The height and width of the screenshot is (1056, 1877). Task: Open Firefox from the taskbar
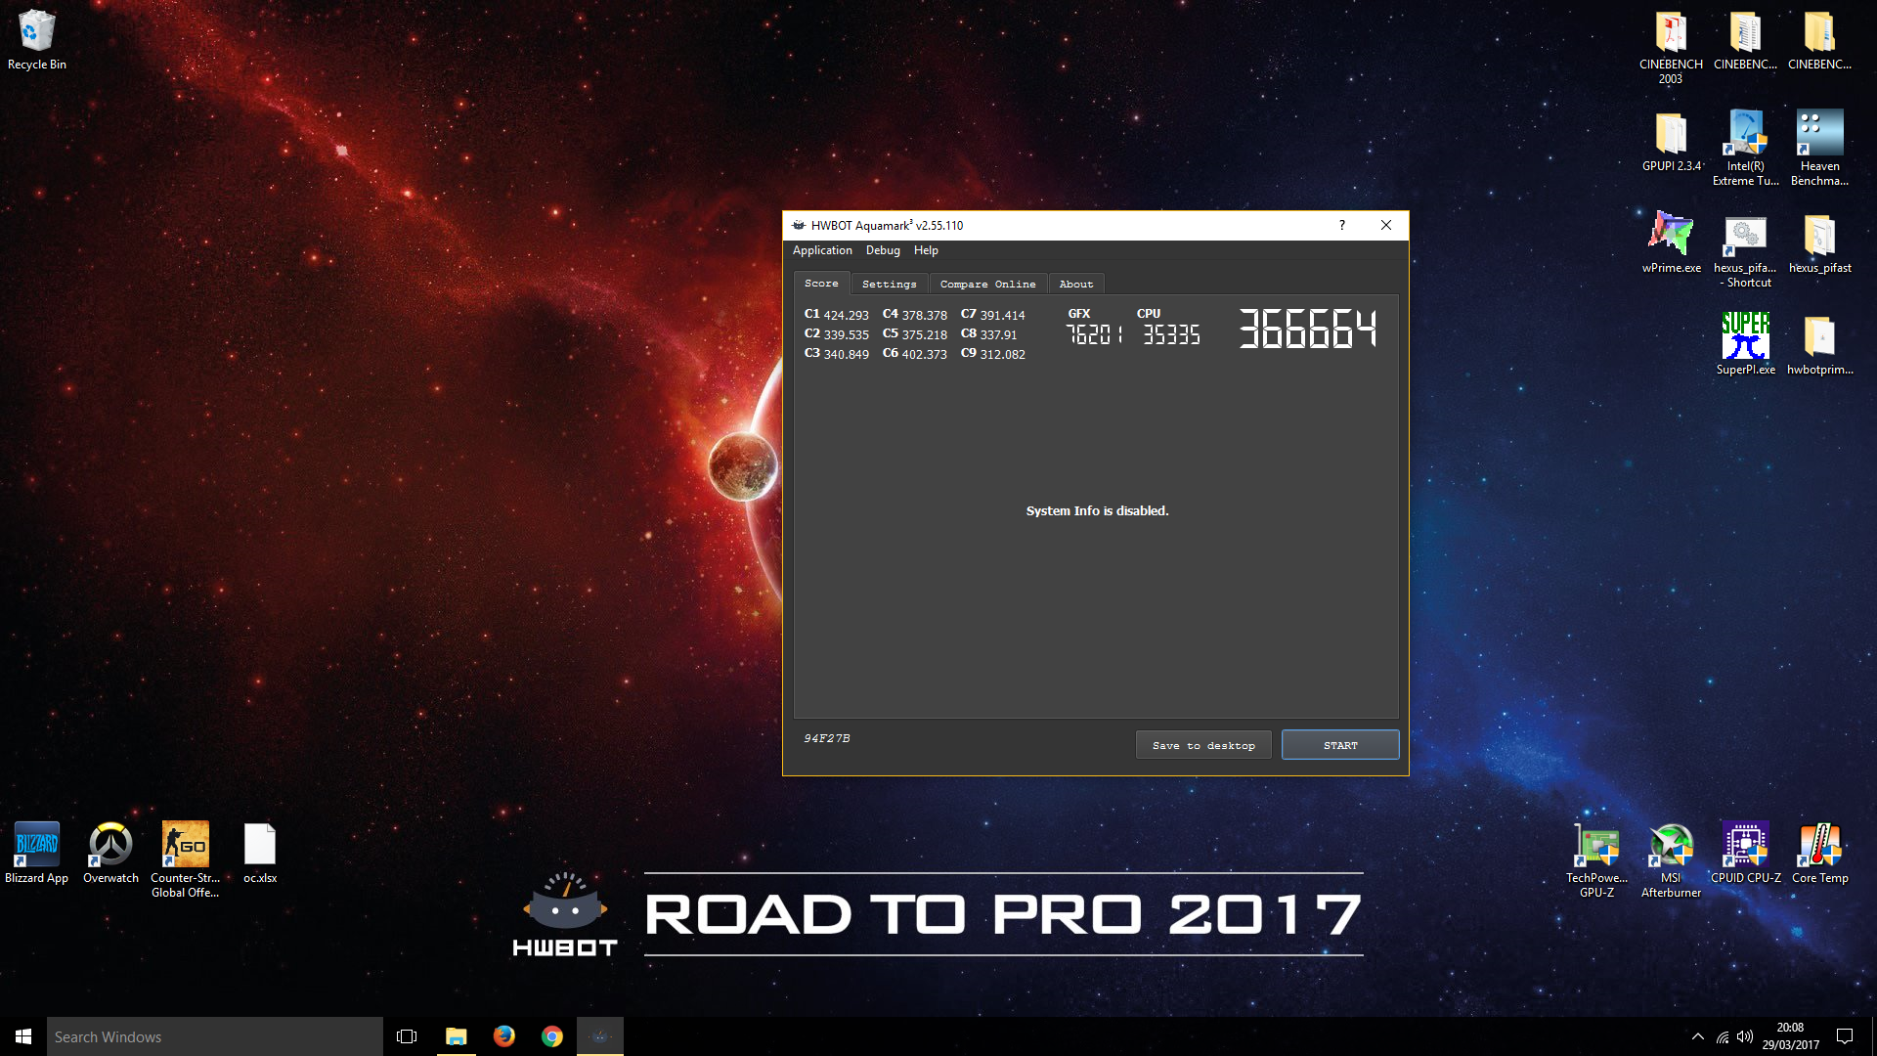[x=503, y=1036]
